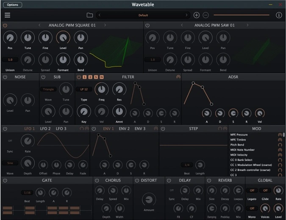Open the sub Triangle wave selector
The width and height of the screenshot is (286, 220).
[x=48, y=89]
